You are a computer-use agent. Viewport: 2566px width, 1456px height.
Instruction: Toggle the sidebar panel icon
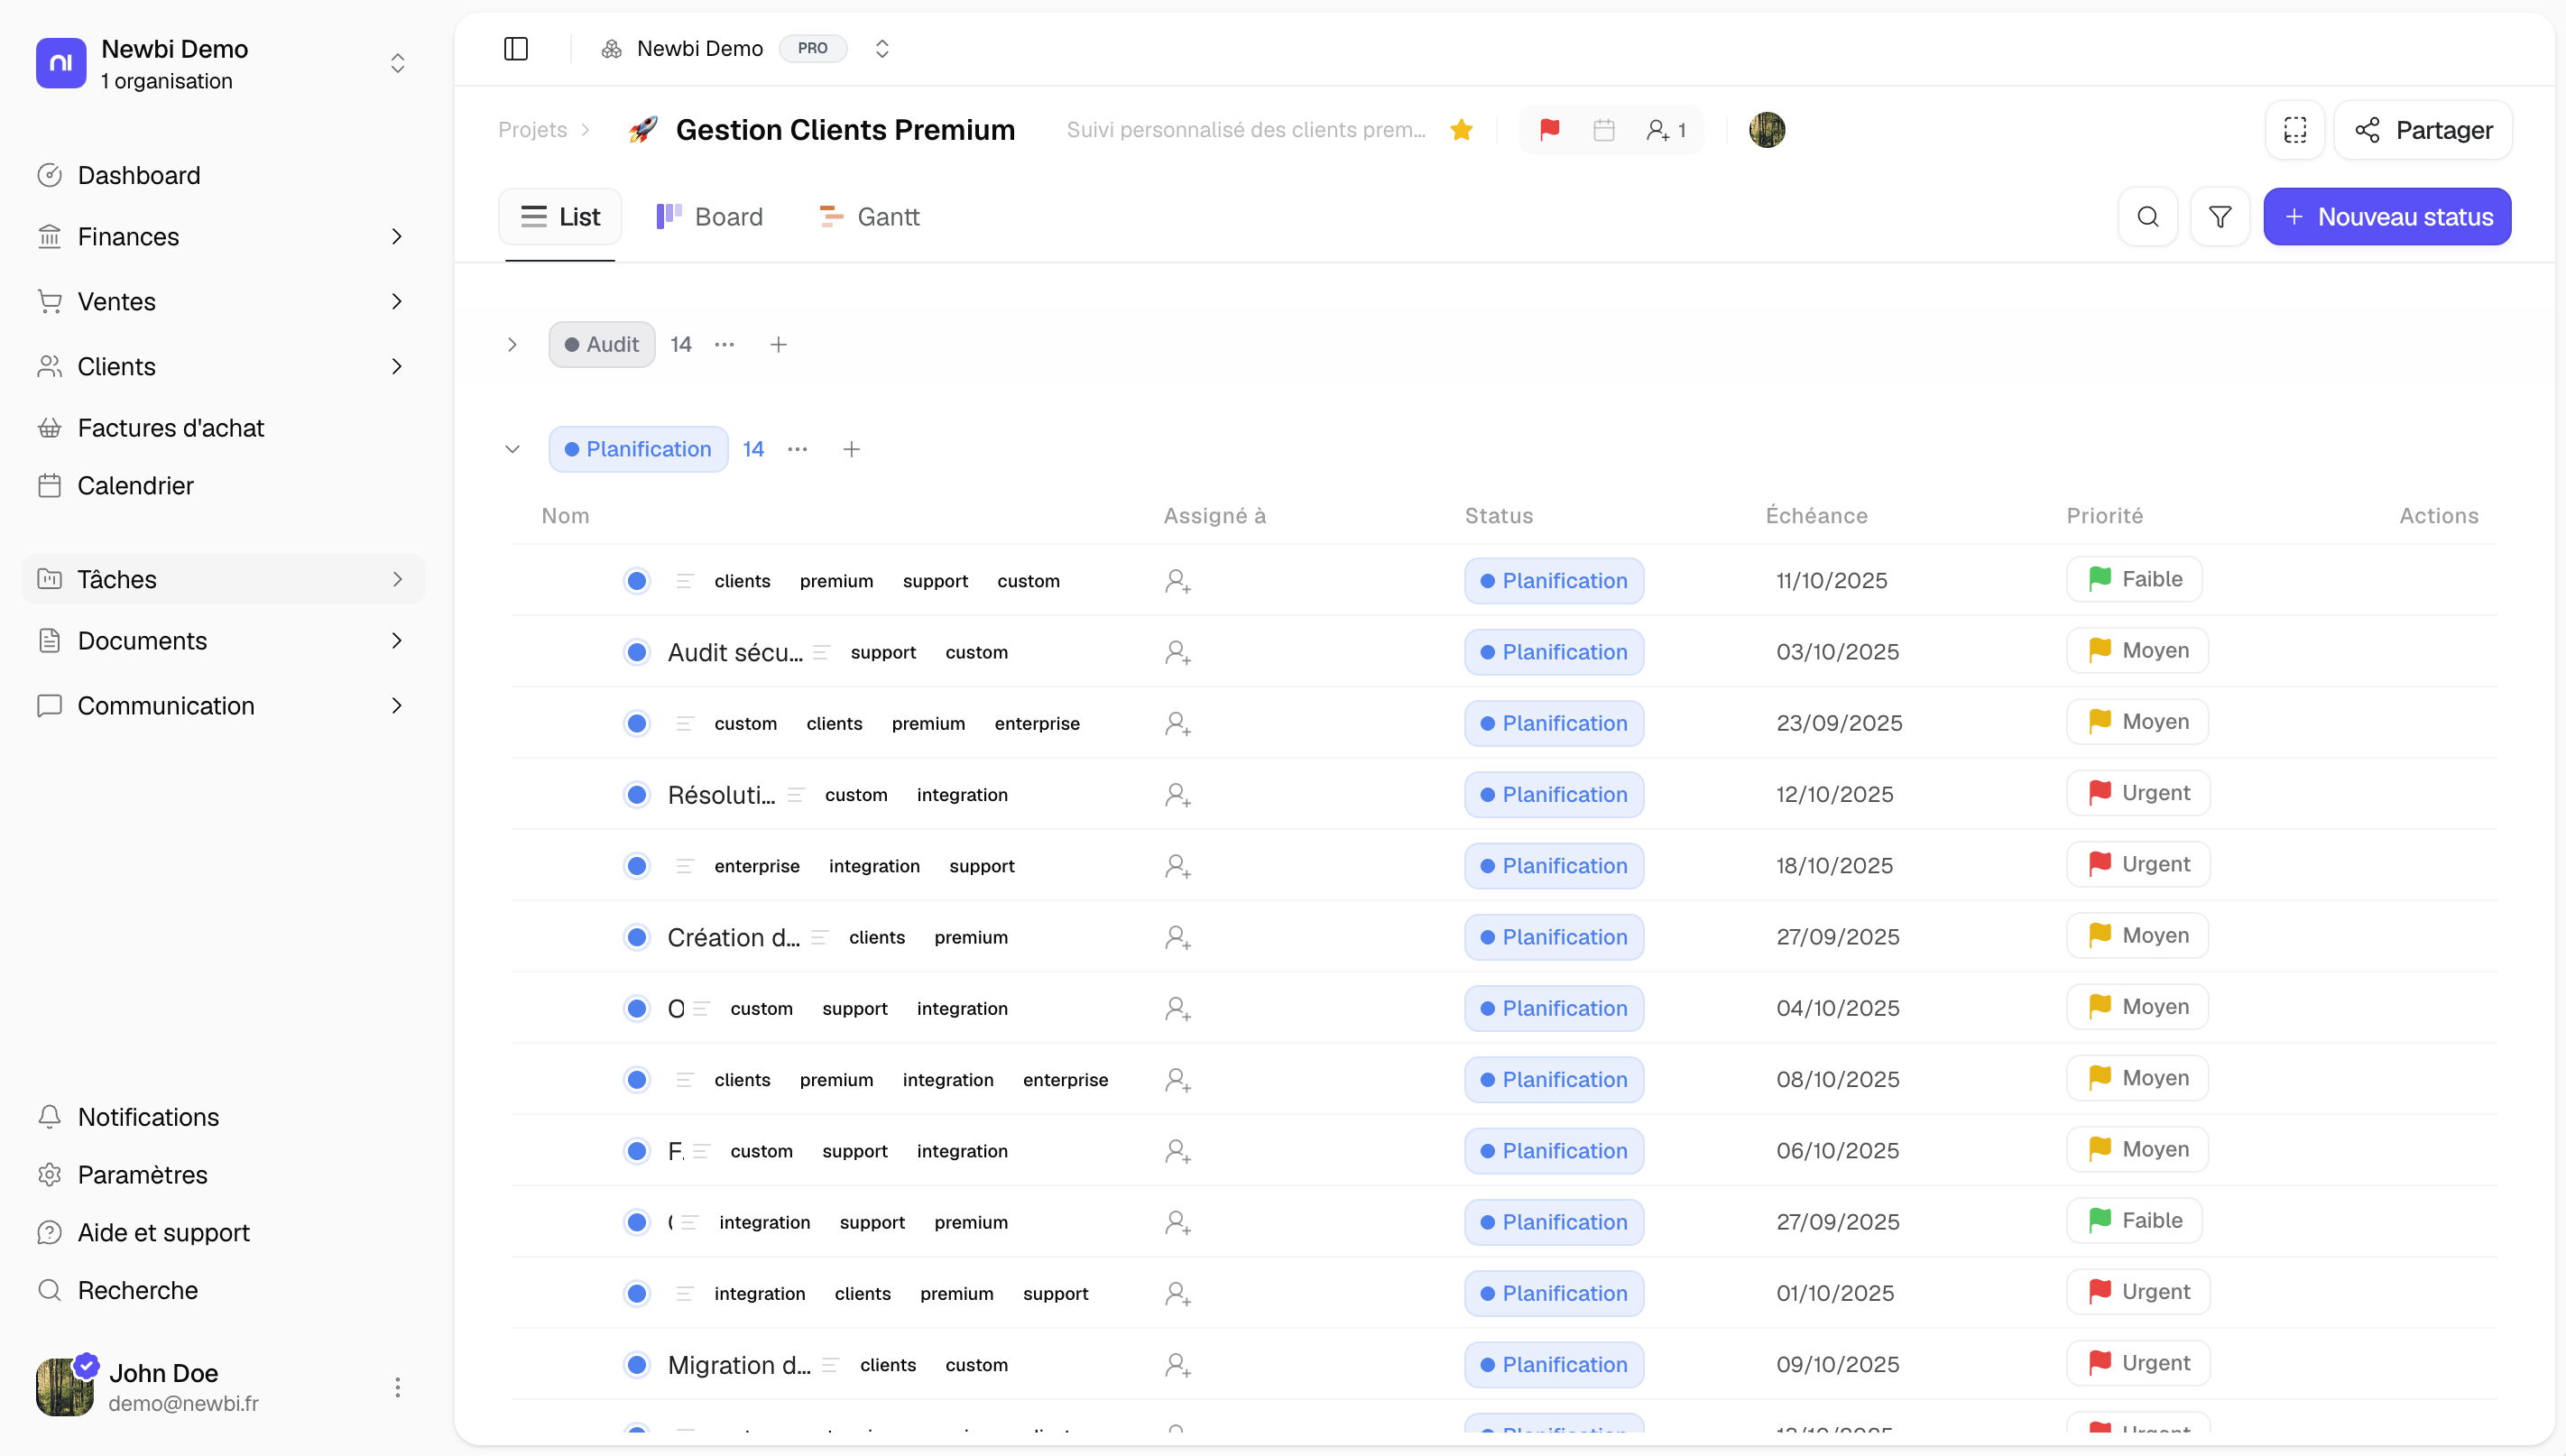coord(516,49)
